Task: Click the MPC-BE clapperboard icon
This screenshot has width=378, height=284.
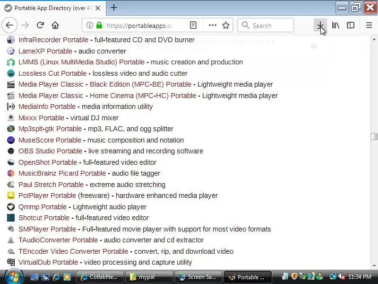Action: 10,85
